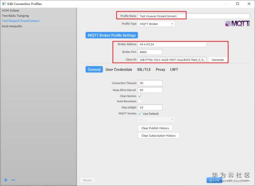Click the Max Inflight field
Image resolution: width=255 pixels, height=186 pixels.
click(x=150, y=108)
